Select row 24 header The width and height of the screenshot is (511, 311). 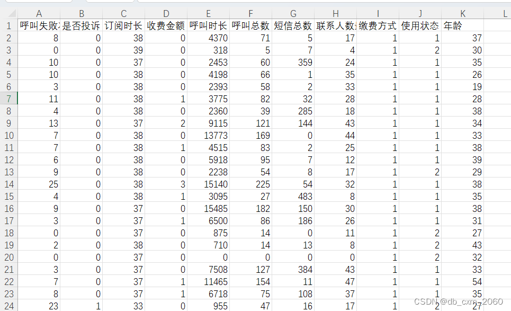tap(9, 306)
